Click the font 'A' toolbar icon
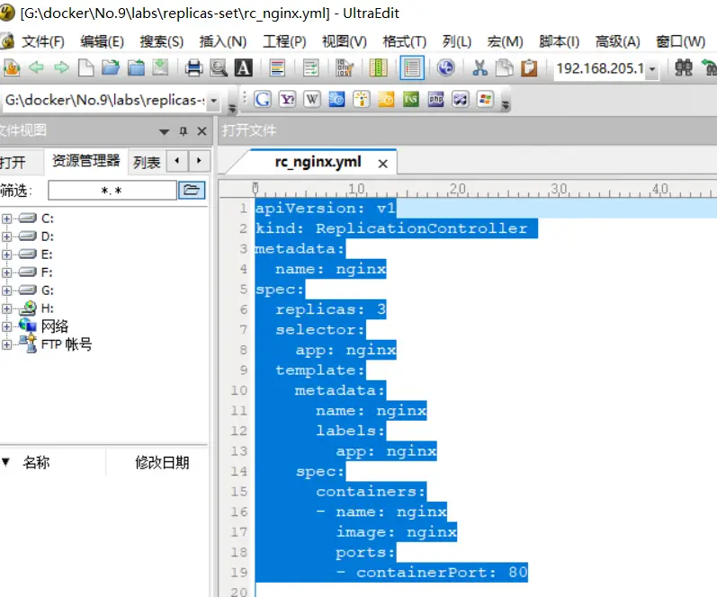This screenshot has height=597, width=717. pos(243,68)
